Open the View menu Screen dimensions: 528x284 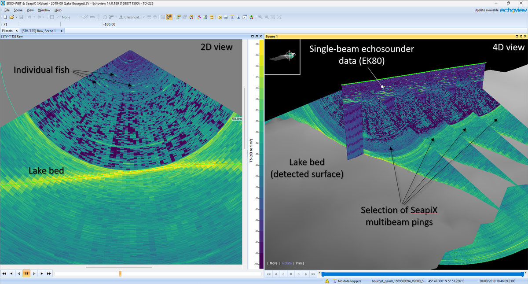coord(30,10)
